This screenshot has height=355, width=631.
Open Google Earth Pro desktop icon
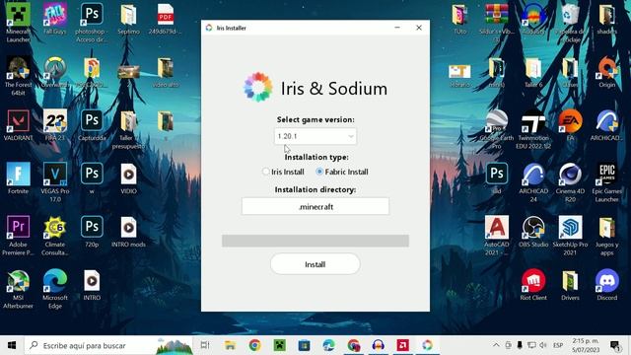click(497, 129)
